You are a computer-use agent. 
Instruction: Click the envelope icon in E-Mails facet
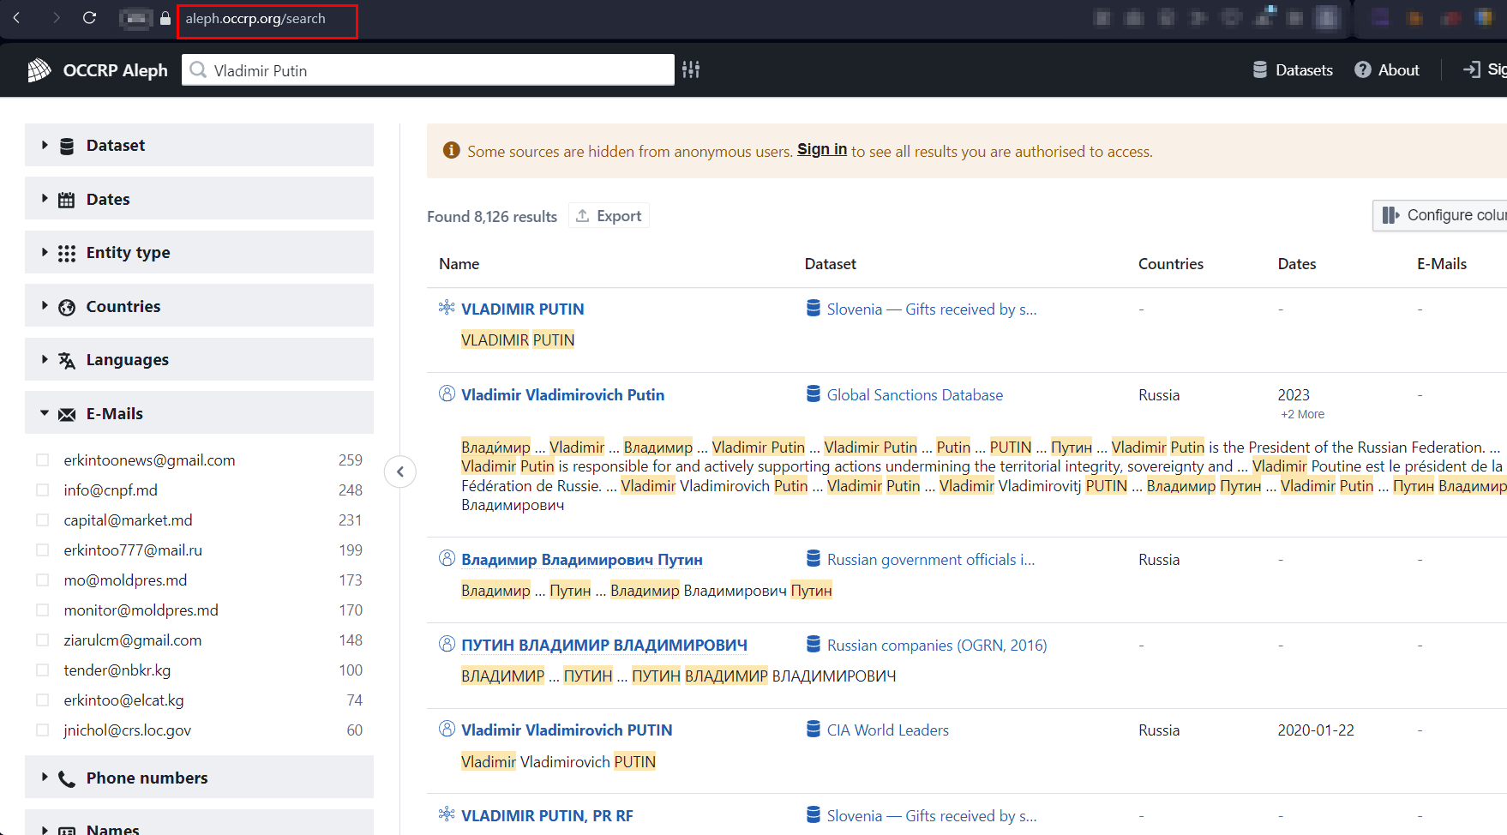[x=67, y=414]
